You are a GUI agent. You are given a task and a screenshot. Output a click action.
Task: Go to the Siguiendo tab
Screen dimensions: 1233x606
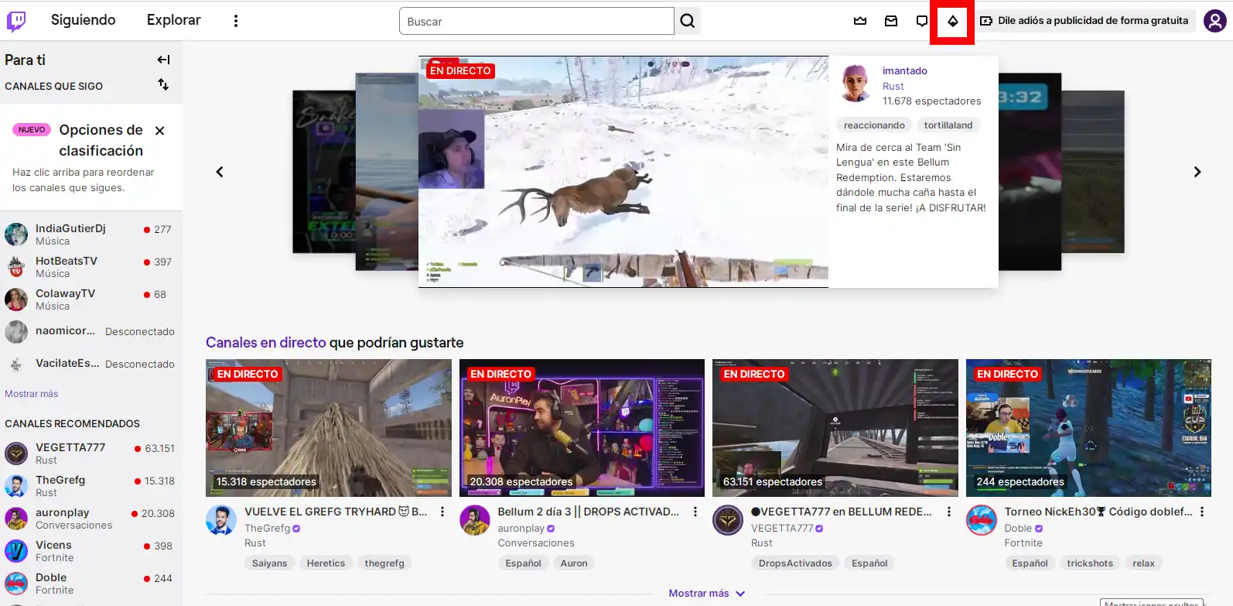point(83,20)
